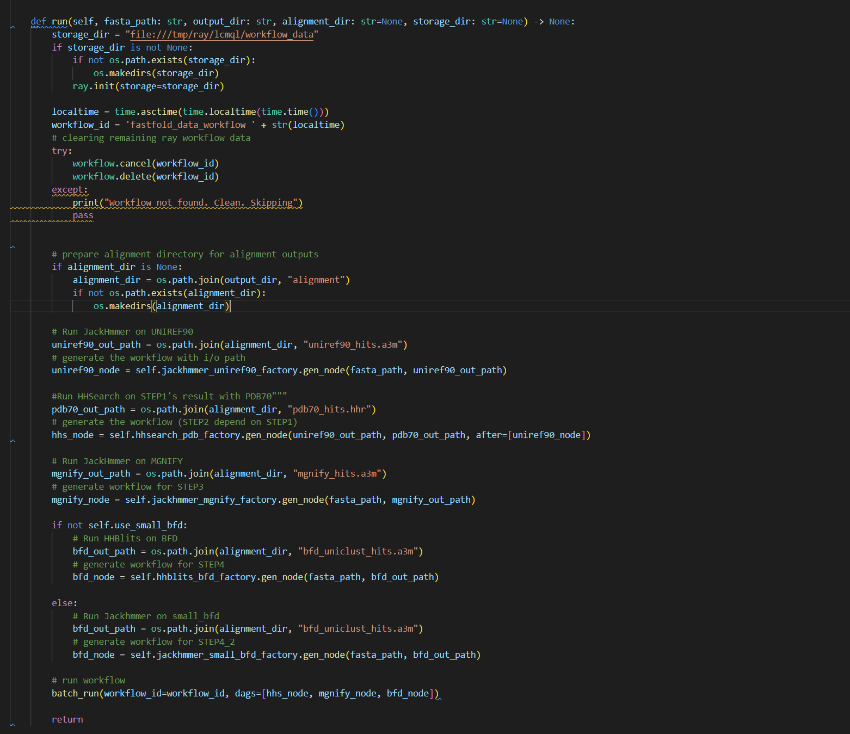Click the fasta_path parameter in the function signature
Screen dimensions: 850x734
point(131,21)
